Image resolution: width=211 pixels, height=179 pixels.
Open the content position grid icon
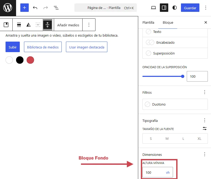tap(38, 25)
